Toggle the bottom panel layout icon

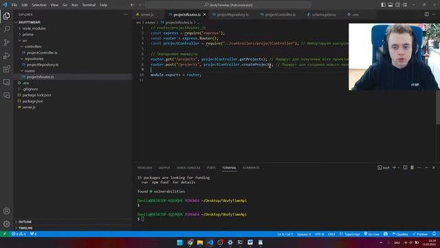click(x=390, y=5)
